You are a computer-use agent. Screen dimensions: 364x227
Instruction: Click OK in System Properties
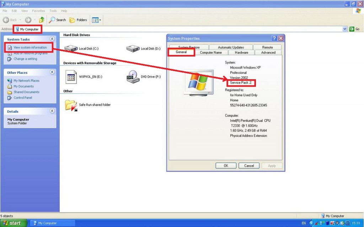(226, 166)
